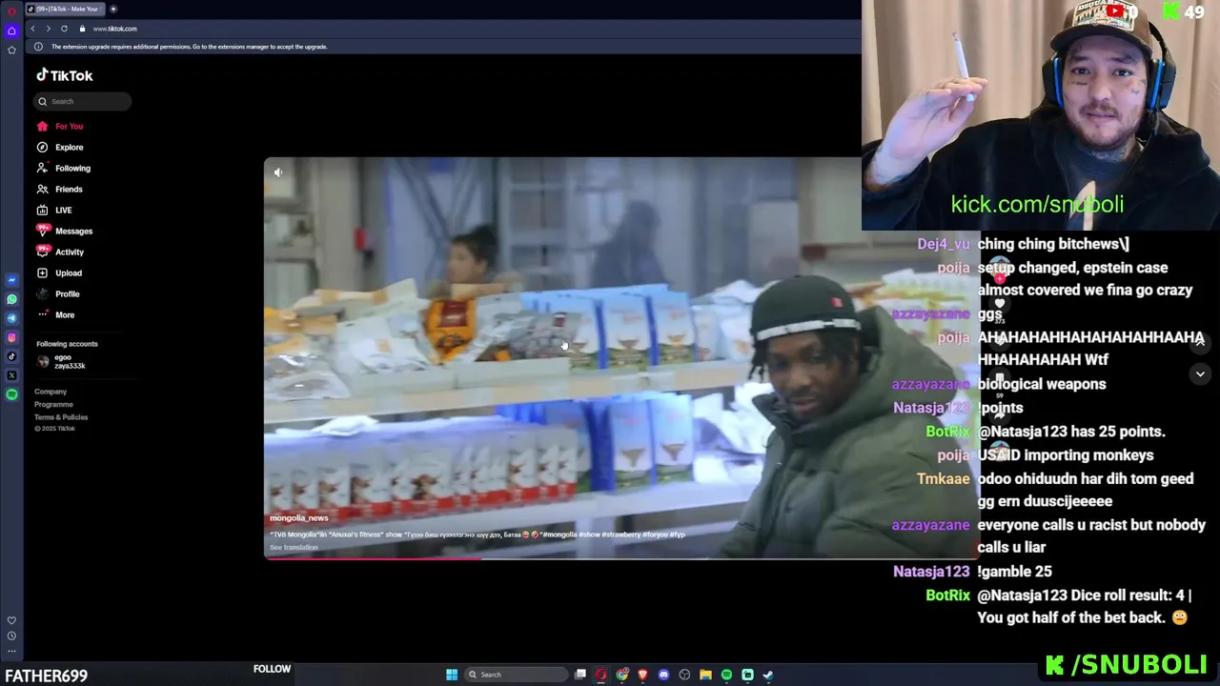1220x686 pixels.
Task: Click the info icon in extension notice
Action: point(38,47)
